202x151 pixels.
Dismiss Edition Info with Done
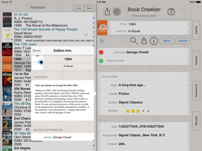pyautogui.click(x=37, y=51)
